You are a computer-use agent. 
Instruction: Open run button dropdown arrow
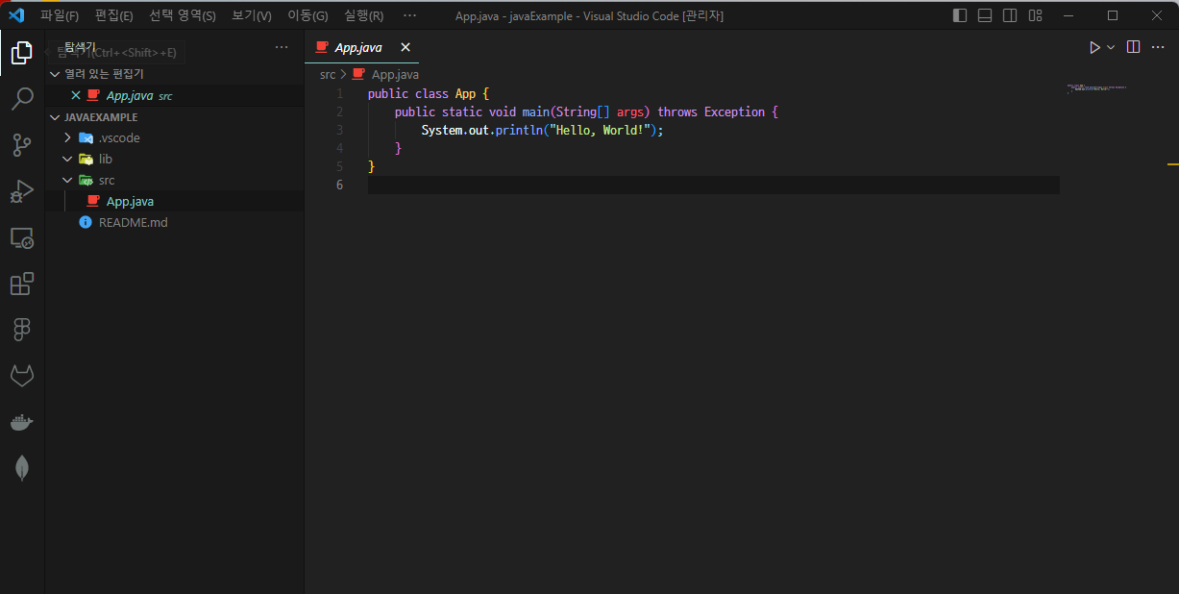point(1111,47)
